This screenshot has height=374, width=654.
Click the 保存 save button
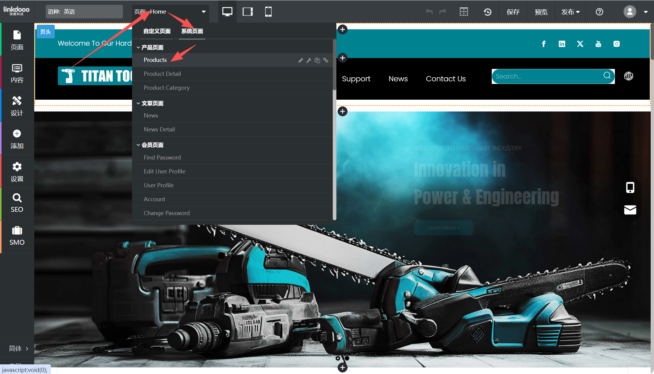513,12
